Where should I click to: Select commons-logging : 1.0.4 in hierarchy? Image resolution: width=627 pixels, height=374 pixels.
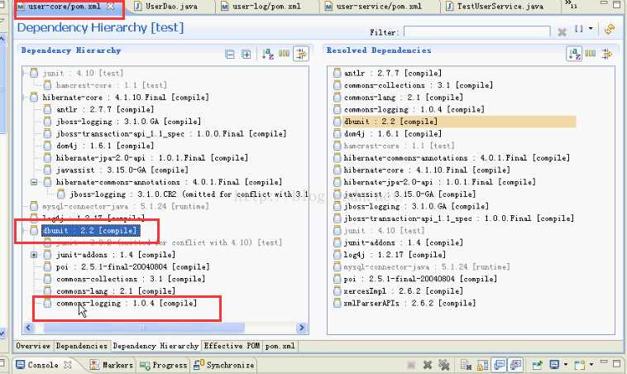pos(127,303)
